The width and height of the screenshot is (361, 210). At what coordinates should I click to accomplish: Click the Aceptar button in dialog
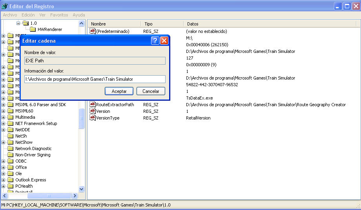(119, 91)
